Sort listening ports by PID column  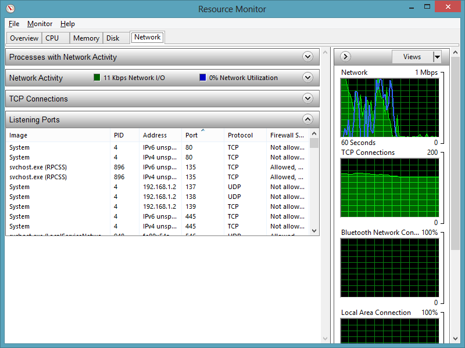(119, 135)
